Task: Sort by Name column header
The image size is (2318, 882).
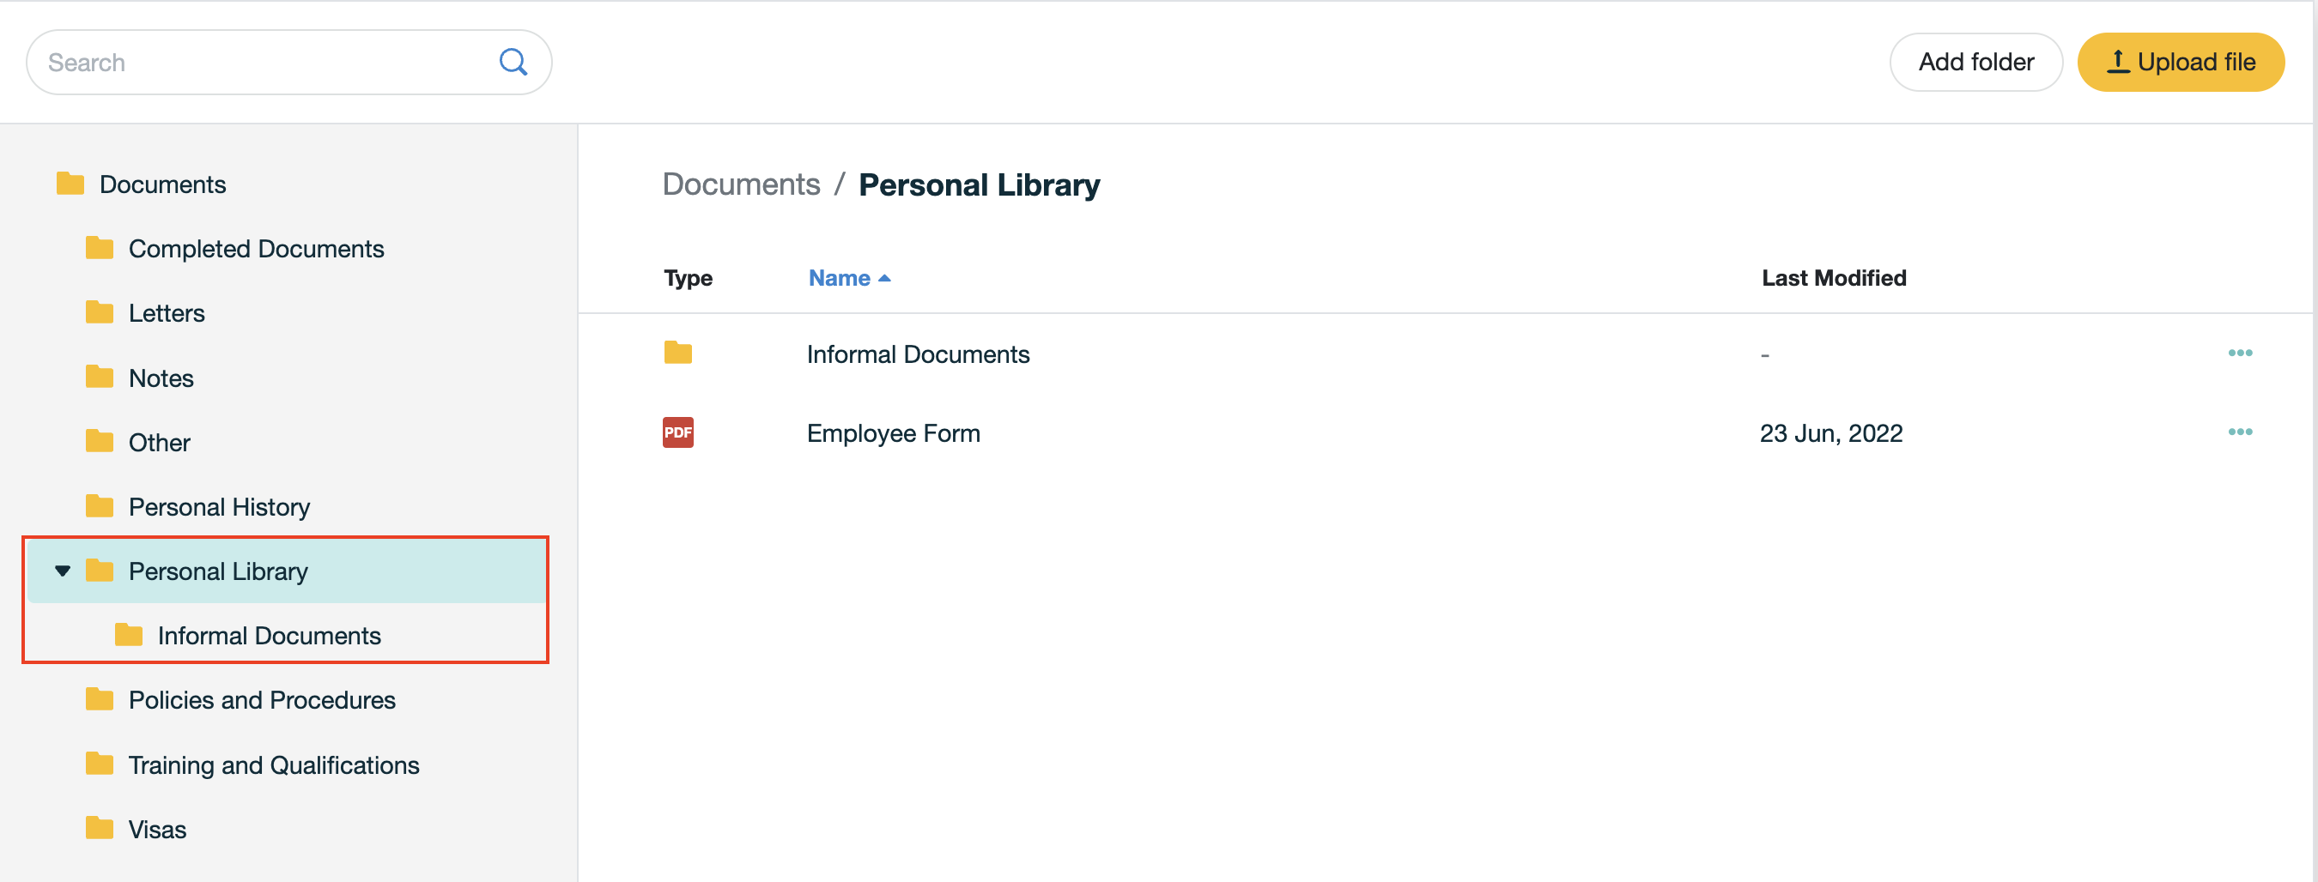Action: 839,278
